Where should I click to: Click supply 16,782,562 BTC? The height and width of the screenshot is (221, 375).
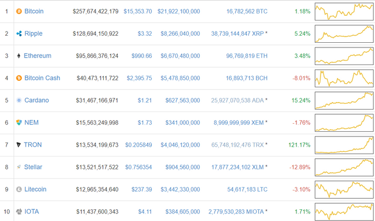(x=247, y=11)
